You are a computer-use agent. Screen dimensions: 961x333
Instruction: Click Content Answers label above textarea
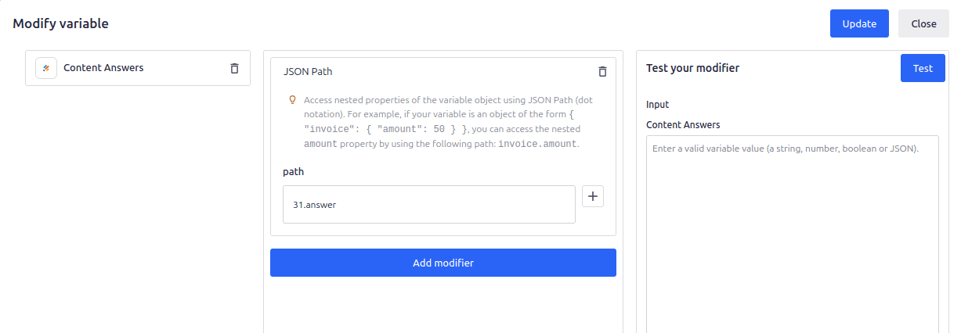tap(682, 124)
